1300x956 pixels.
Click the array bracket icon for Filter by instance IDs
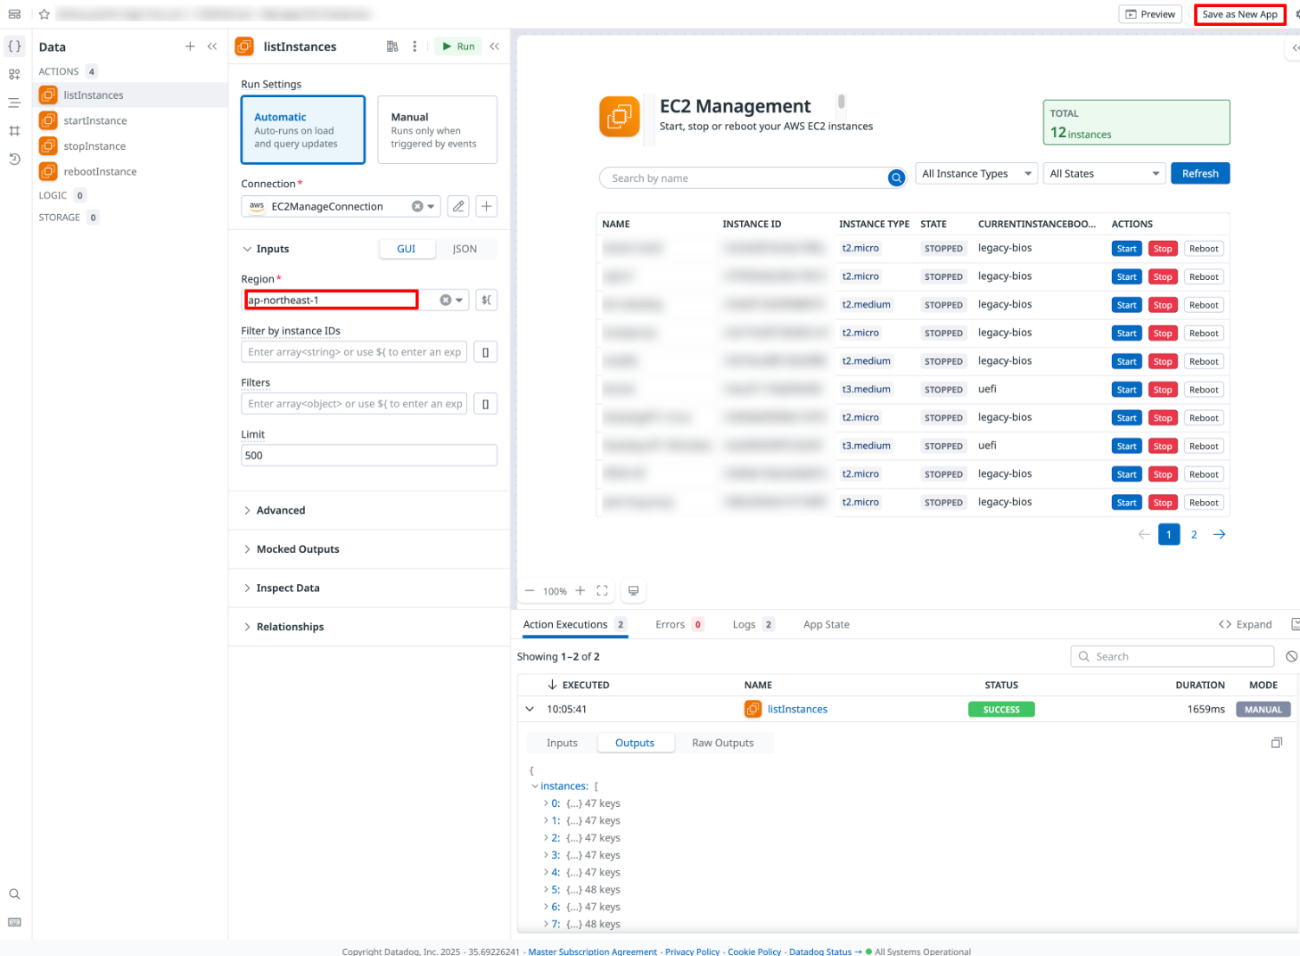pos(485,352)
